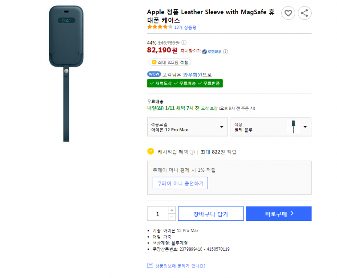Open info icon beside Rocket Wow badge
This screenshot has height=278, width=337.
coord(225,52)
